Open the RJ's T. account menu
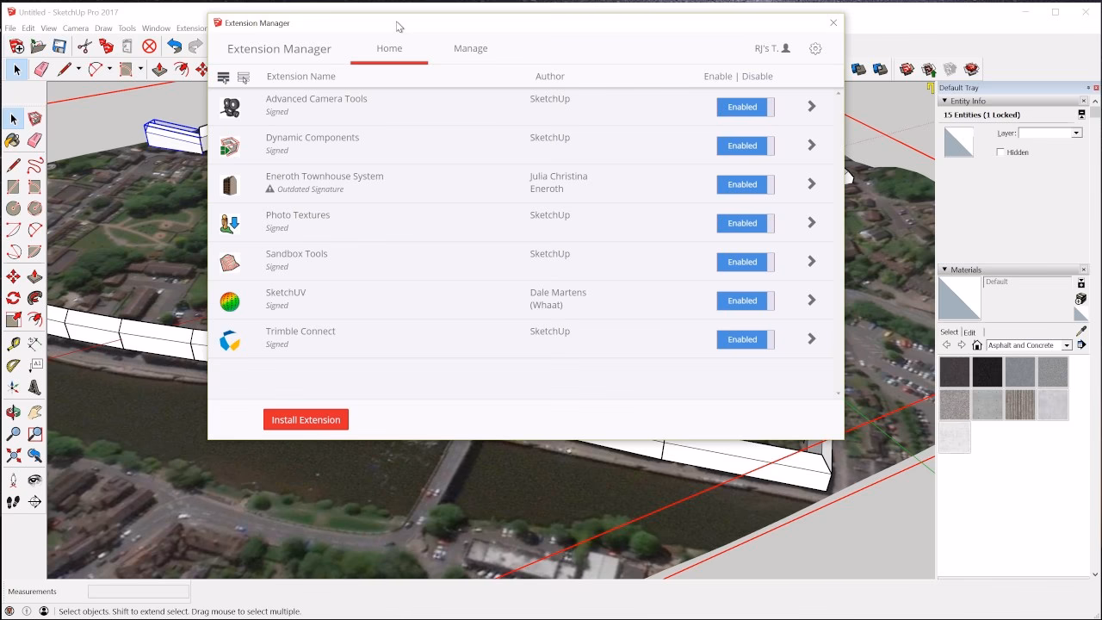The height and width of the screenshot is (620, 1102). tap(772, 49)
